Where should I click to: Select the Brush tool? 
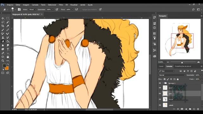coord(3,30)
